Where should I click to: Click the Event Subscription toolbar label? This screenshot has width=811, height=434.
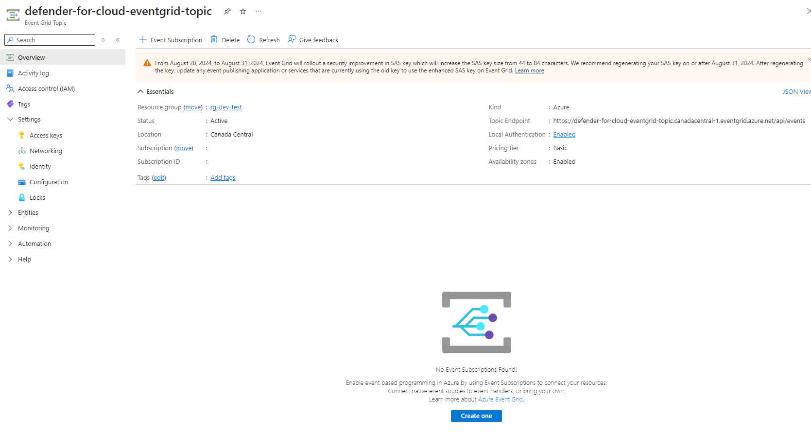point(176,40)
